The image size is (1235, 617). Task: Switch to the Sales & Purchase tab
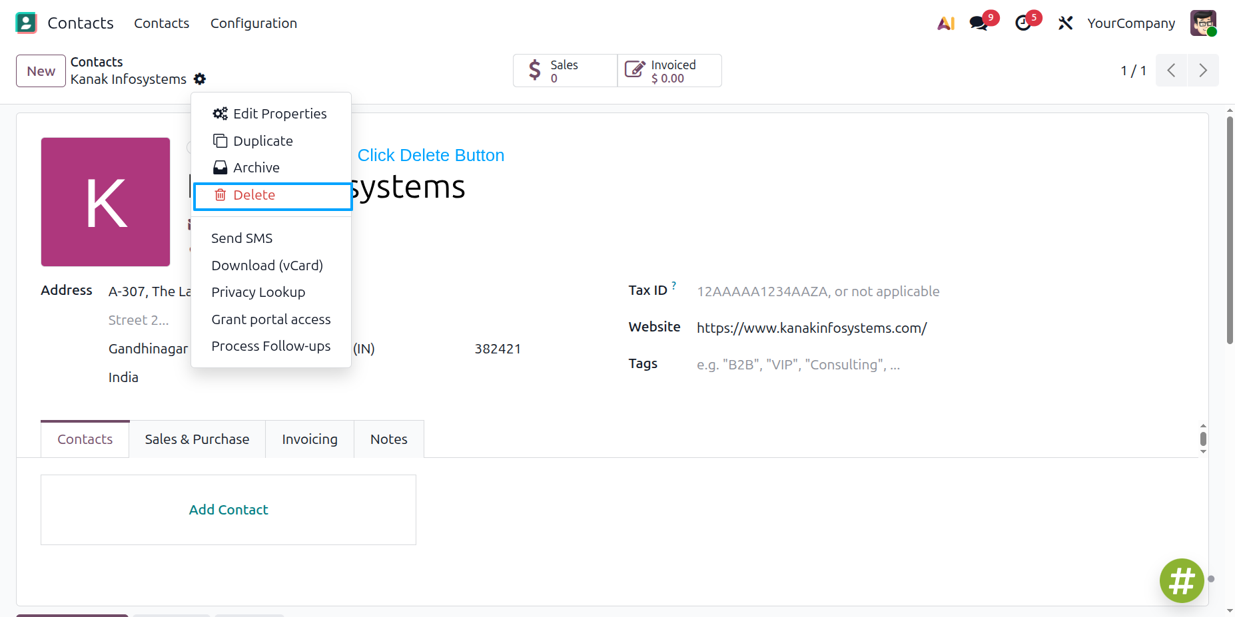pos(197,439)
